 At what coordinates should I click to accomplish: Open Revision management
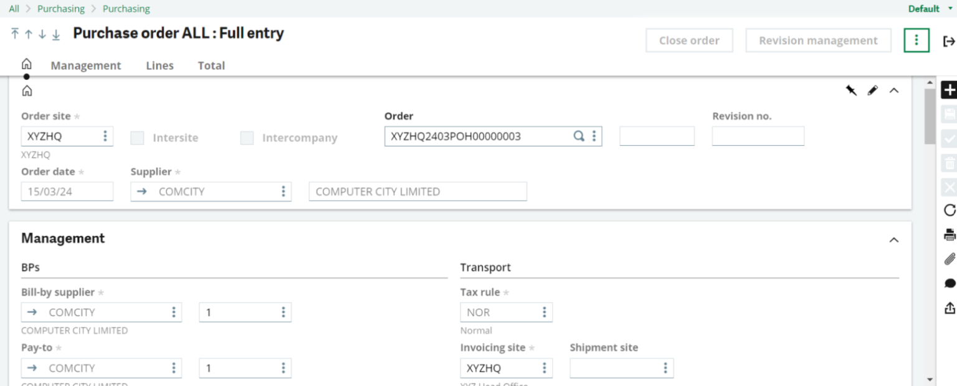[x=818, y=40]
